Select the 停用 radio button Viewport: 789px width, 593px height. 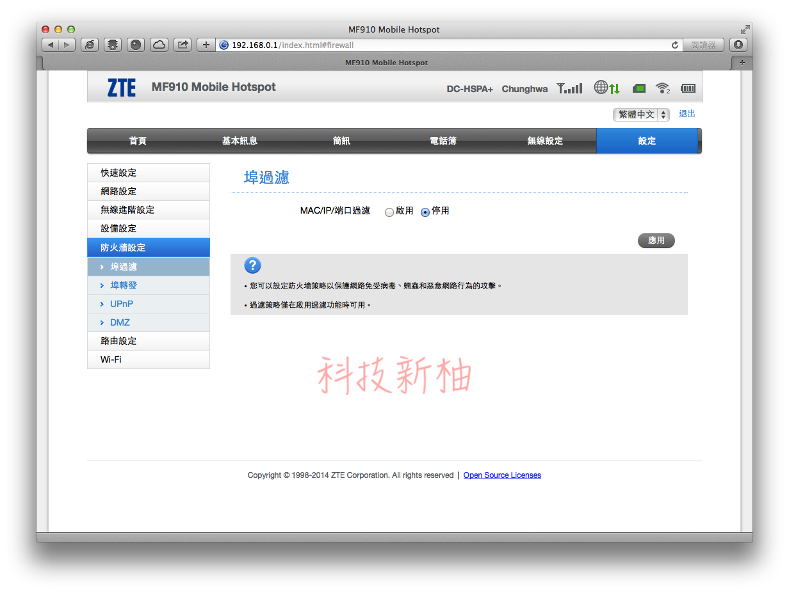(425, 212)
